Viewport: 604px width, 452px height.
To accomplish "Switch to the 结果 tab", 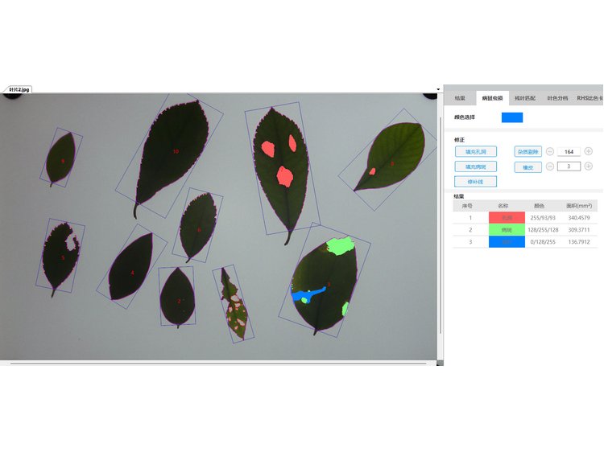I will [x=460, y=98].
